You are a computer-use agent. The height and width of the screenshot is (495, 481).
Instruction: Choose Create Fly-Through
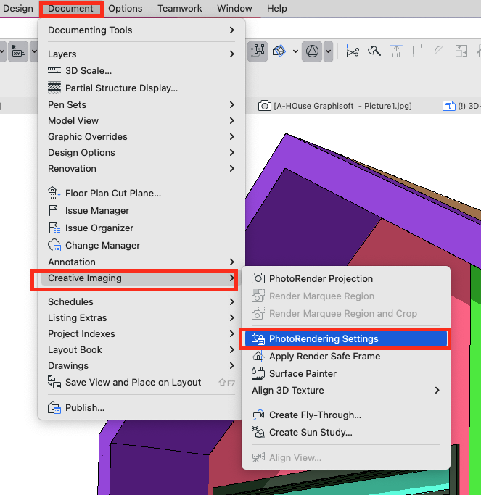click(346, 415)
